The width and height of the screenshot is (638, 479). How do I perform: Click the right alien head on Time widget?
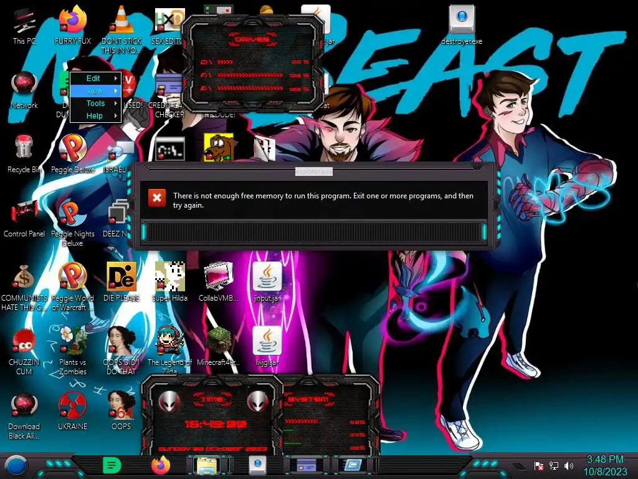pos(257,401)
